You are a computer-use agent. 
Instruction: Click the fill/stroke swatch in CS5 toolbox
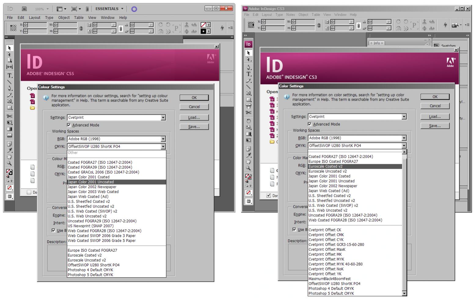pos(9,172)
